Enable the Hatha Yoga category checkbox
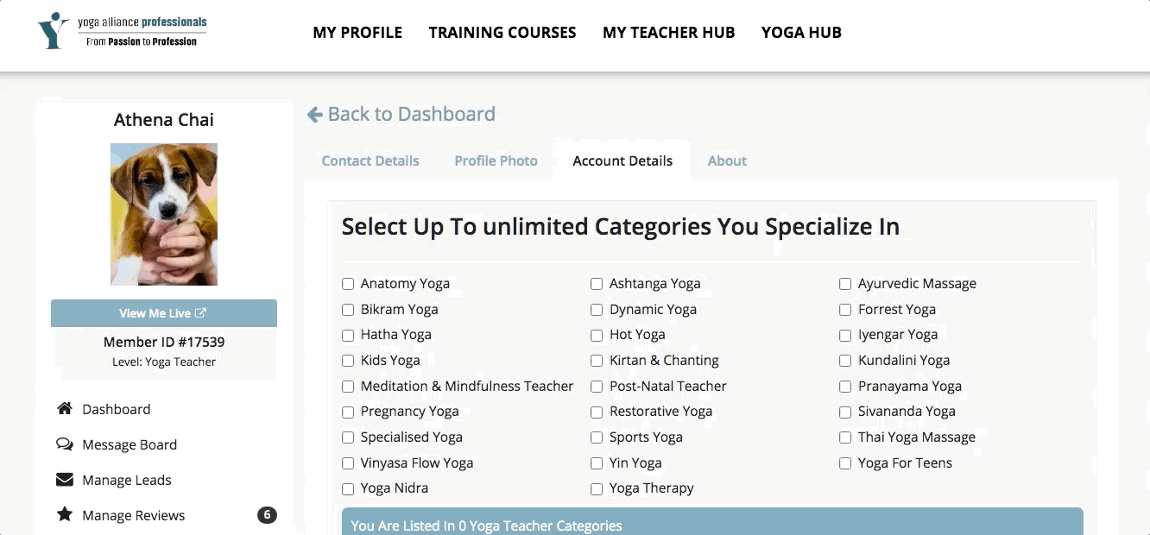This screenshot has width=1150, height=535. tap(348, 335)
